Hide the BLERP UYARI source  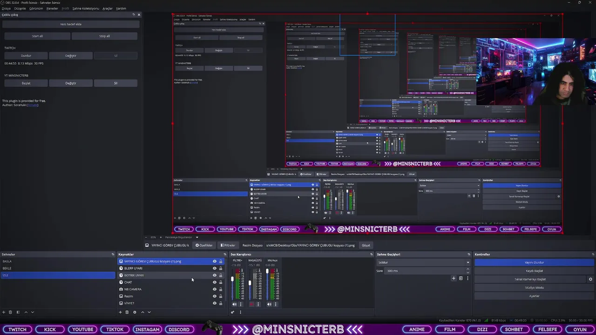(x=215, y=268)
